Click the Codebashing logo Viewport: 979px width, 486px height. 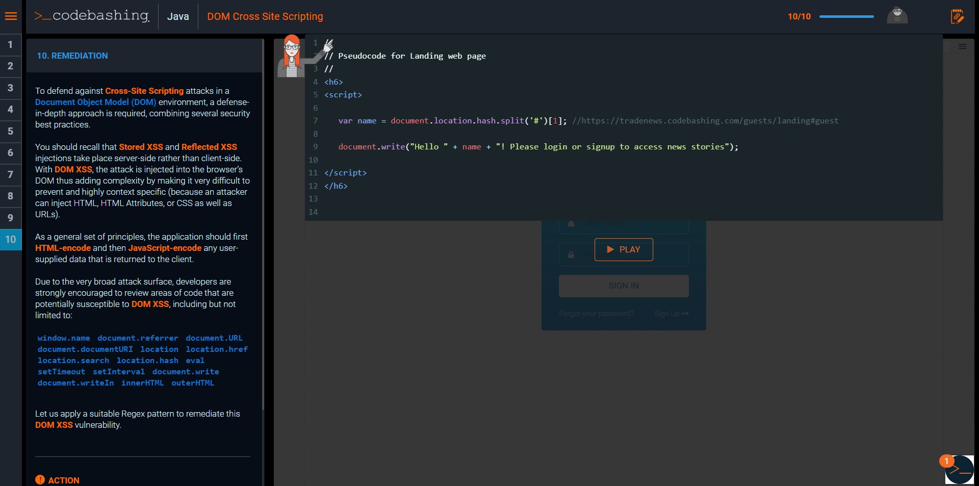click(x=92, y=16)
